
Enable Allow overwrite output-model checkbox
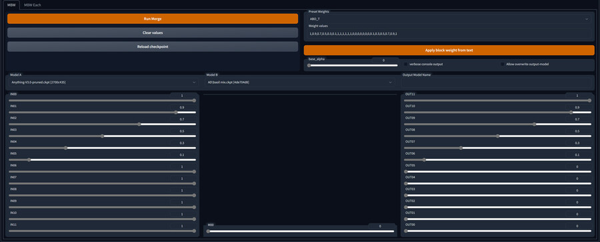tap(503, 64)
